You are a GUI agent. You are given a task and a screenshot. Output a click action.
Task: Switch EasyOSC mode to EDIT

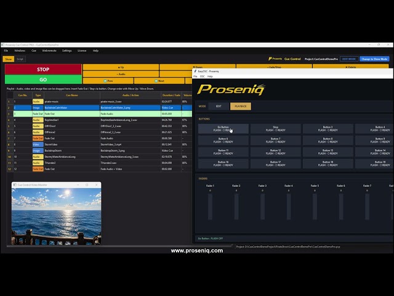[219, 106]
